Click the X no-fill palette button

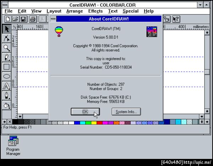[x=10, y=122]
